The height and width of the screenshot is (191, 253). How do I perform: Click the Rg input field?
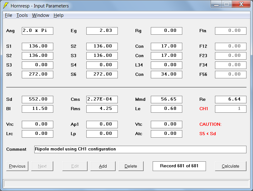coord(166,31)
